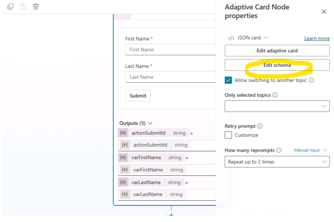Open the Learn more link

coord(317,38)
